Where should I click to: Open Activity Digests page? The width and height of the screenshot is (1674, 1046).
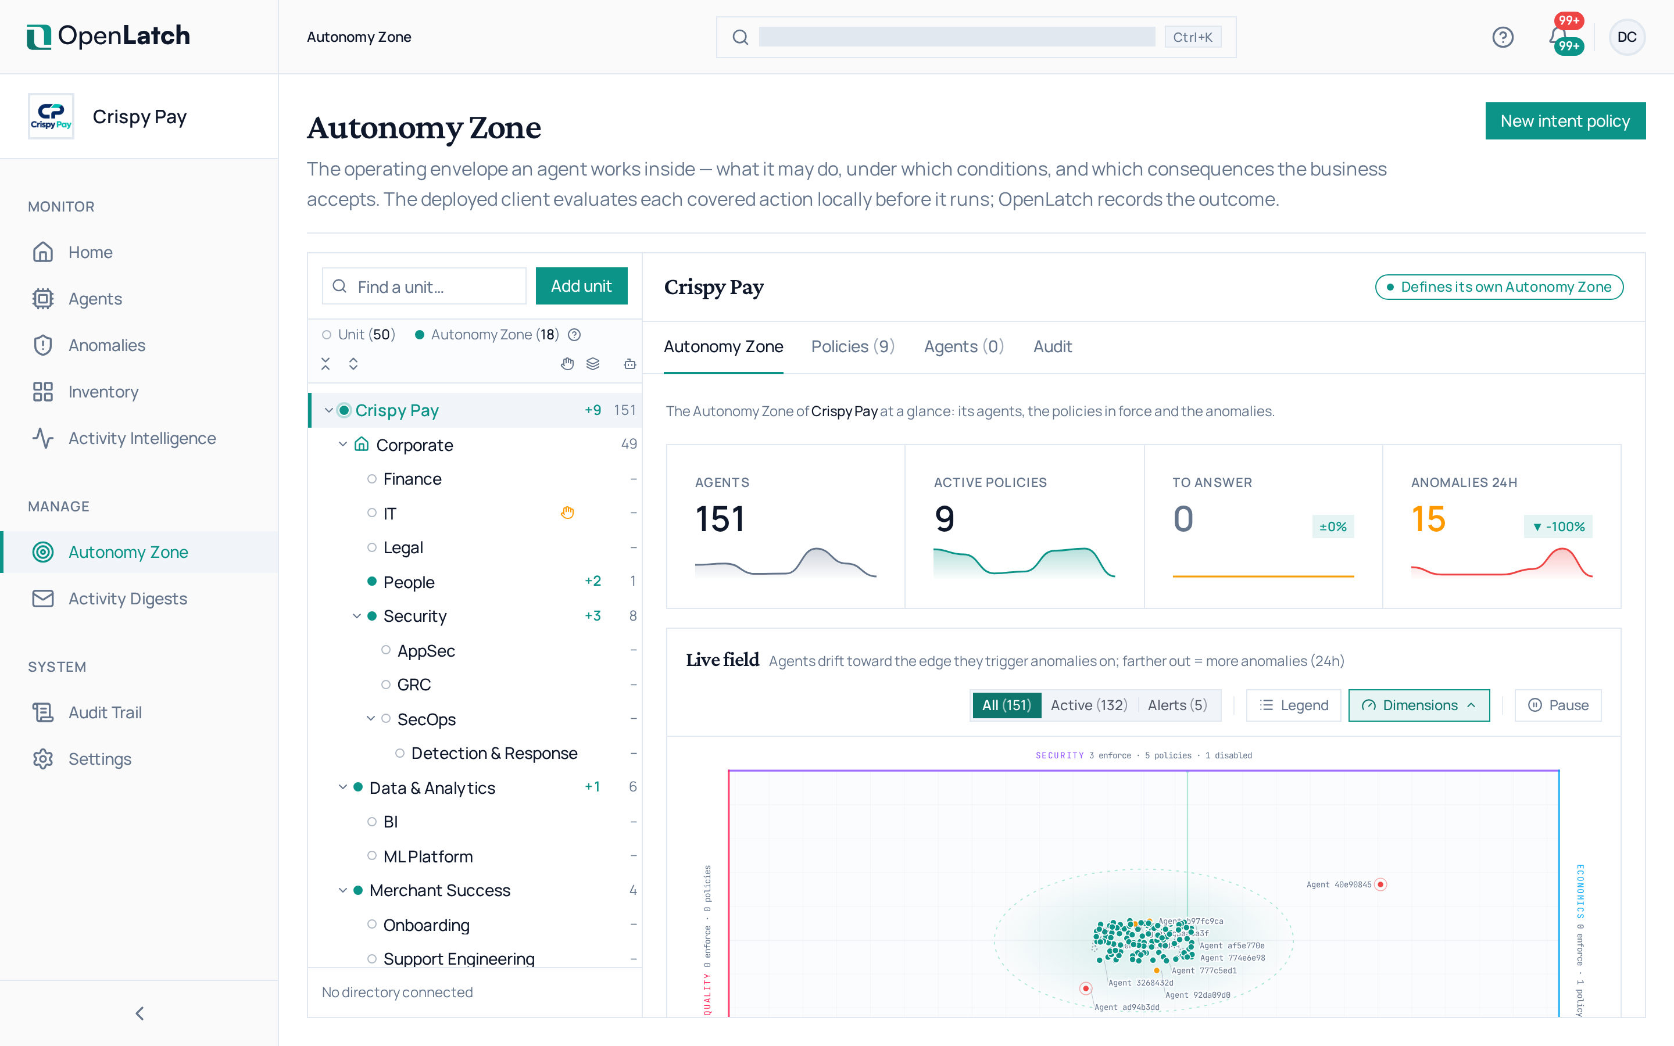click(x=139, y=599)
